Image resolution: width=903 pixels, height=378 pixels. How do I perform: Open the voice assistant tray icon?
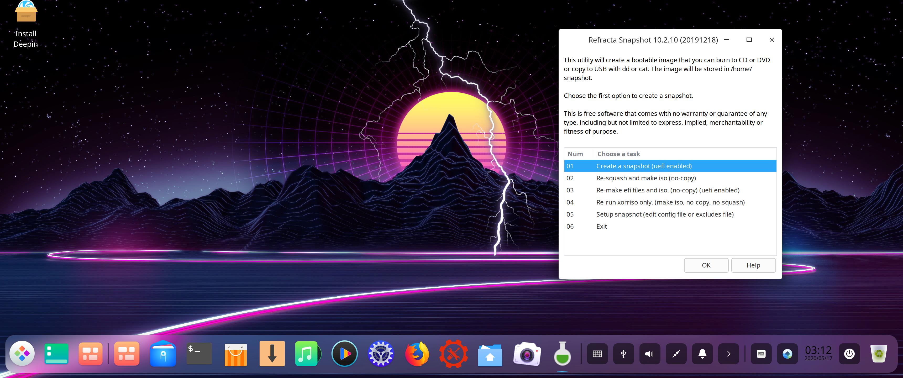click(787, 354)
